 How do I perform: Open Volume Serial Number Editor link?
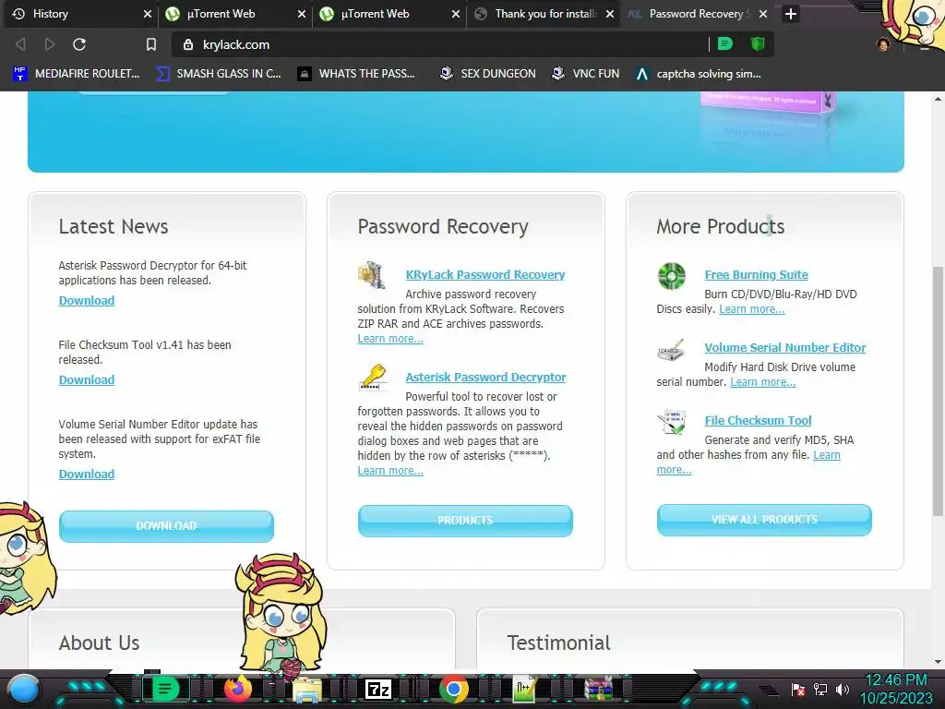click(784, 347)
